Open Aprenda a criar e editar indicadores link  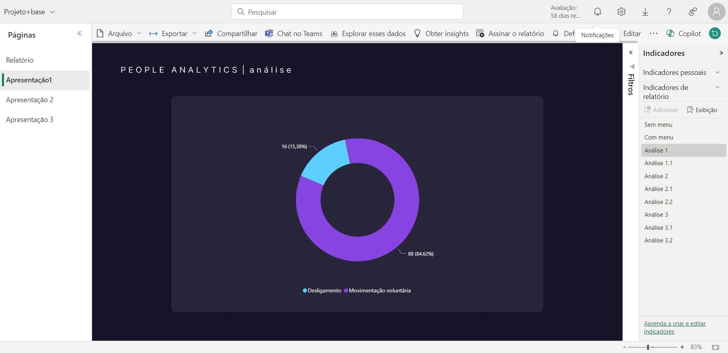point(674,328)
